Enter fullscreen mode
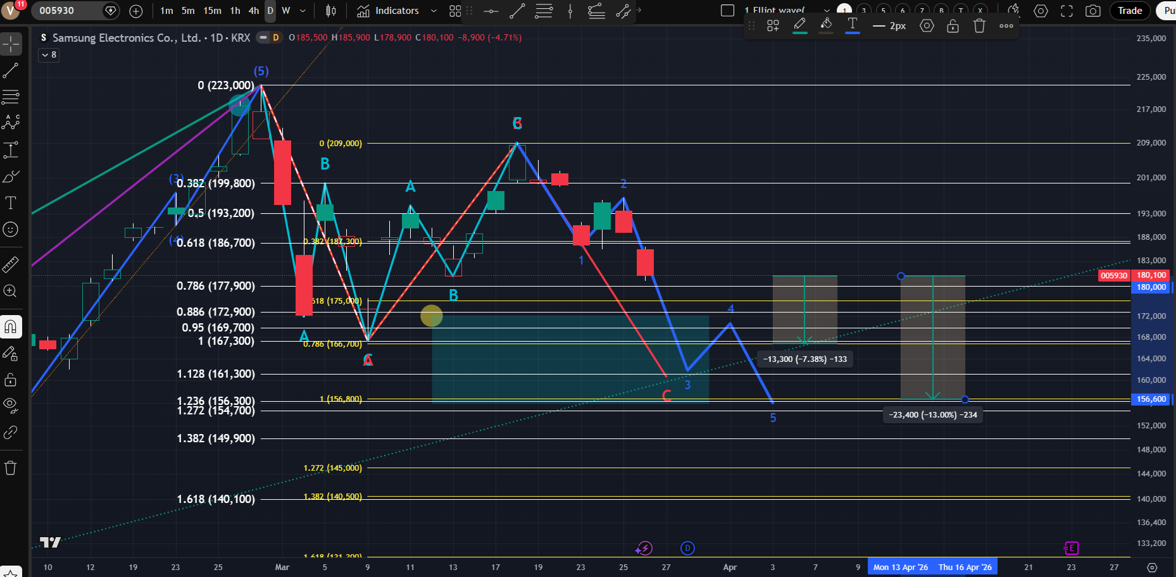The image size is (1176, 577). pyautogui.click(x=1067, y=11)
